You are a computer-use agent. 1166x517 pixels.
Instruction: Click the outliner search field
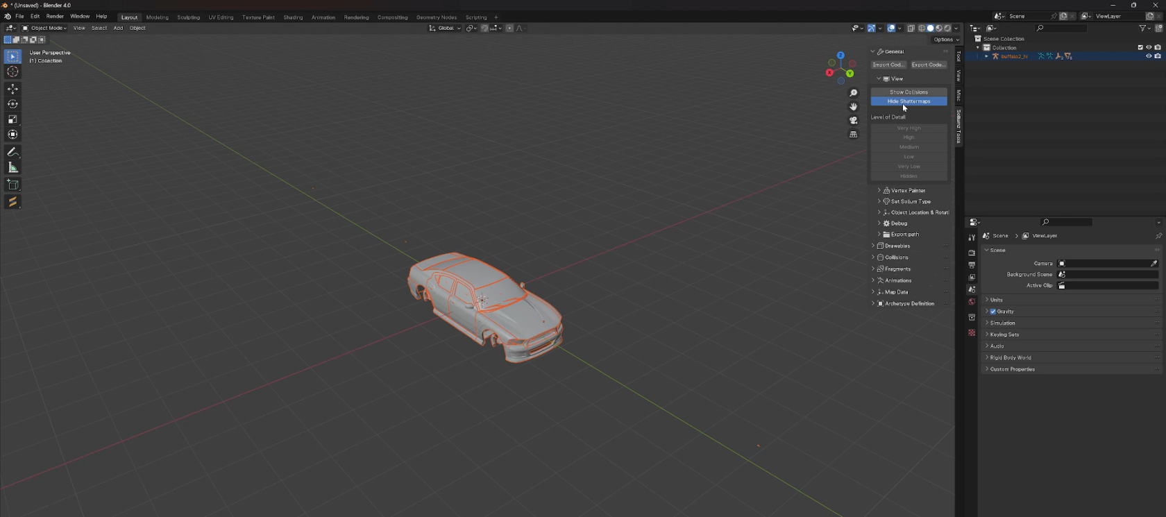click(1061, 28)
